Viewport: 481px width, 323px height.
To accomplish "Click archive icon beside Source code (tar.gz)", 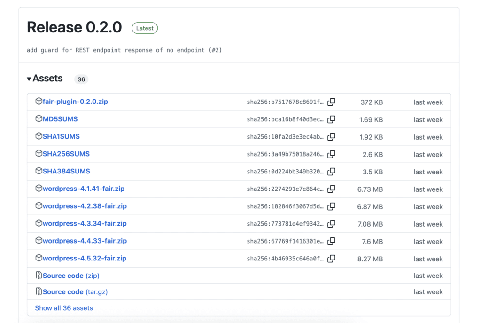I will click(x=39, y=291).
